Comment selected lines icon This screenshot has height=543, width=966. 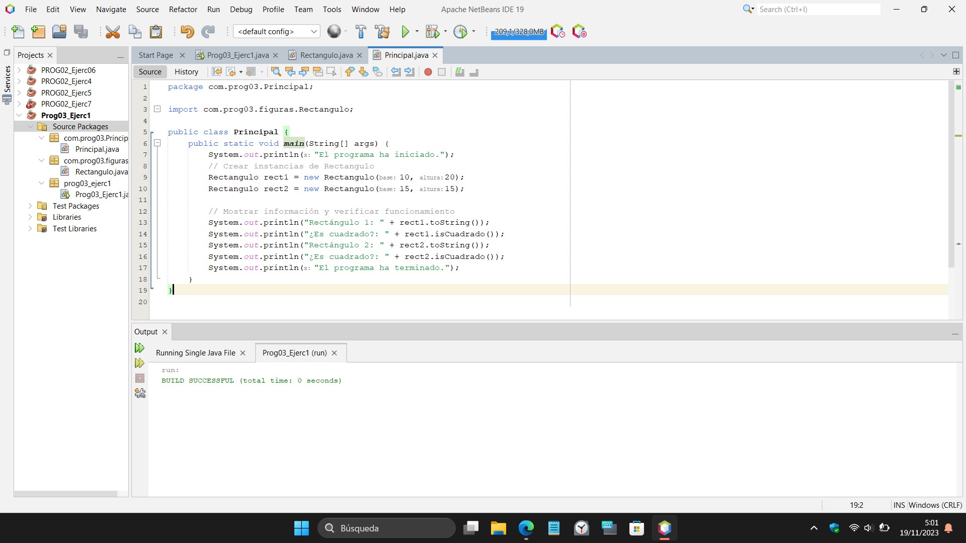(460, 72)
